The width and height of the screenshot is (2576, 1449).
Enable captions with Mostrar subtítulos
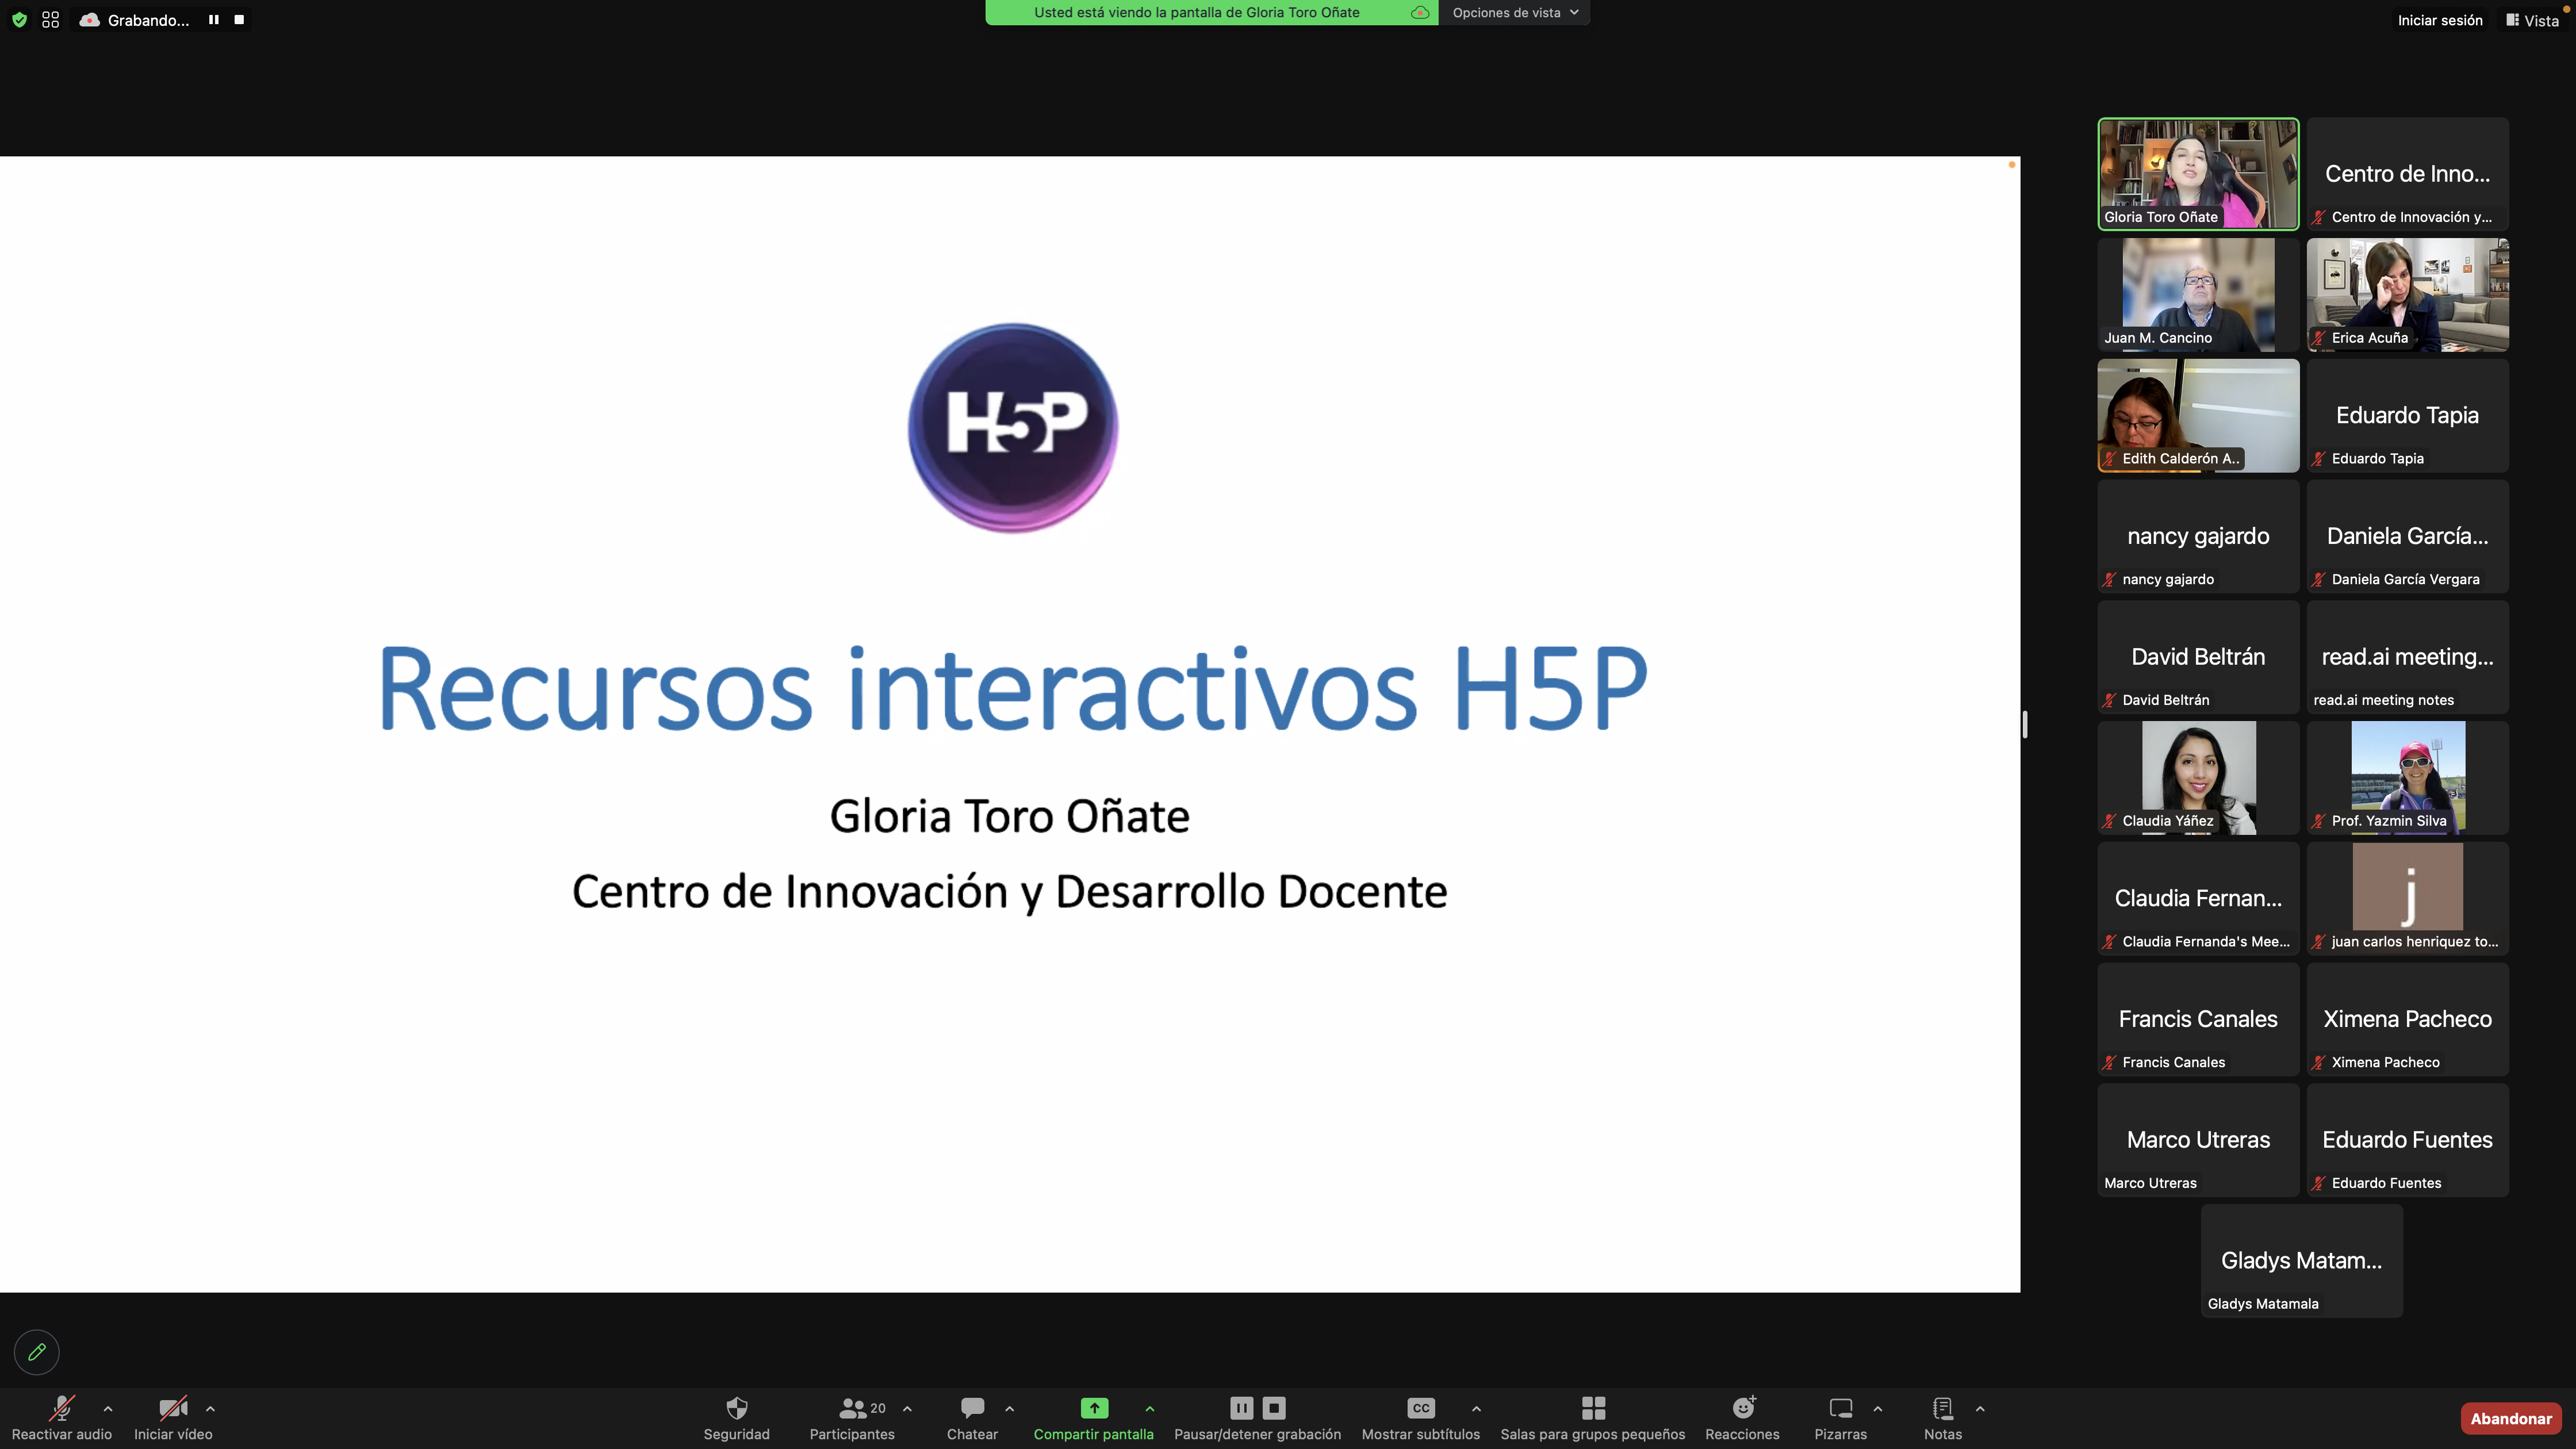coord(1421,1418)
